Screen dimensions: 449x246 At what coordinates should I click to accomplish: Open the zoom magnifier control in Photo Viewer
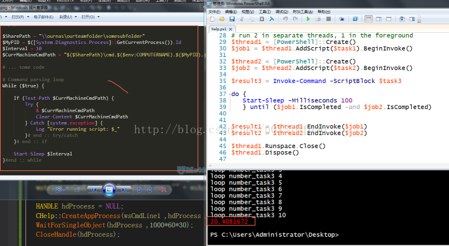pyautogui.click(x=60, y=190)
